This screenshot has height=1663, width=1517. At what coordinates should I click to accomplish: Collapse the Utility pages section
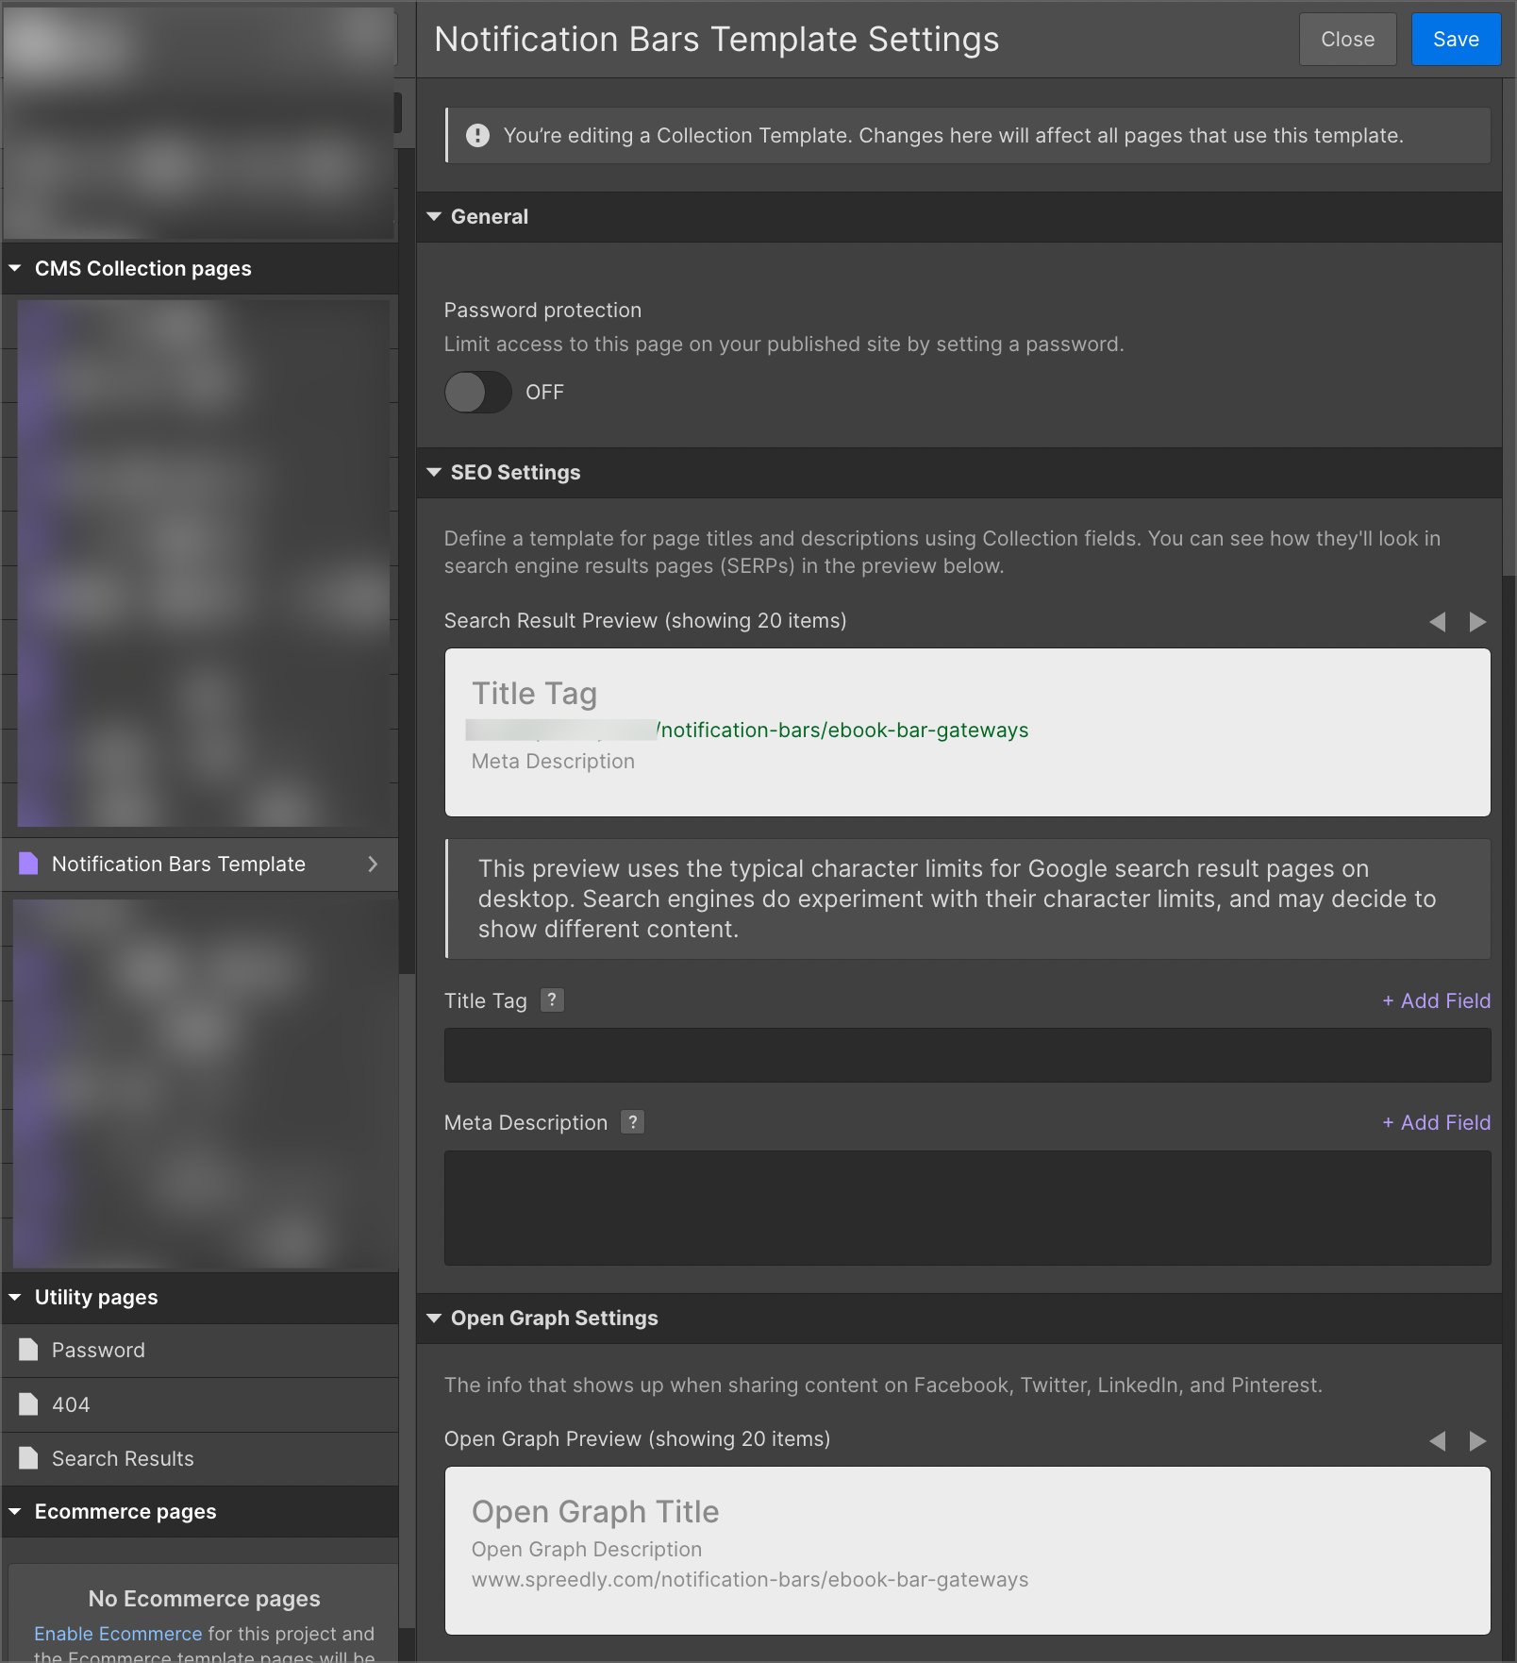15,1297
